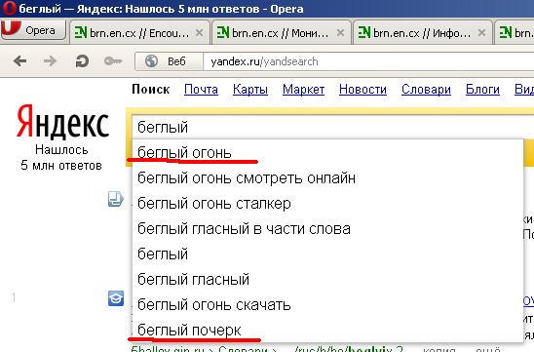Open the password key wand icon

[113, 61]
